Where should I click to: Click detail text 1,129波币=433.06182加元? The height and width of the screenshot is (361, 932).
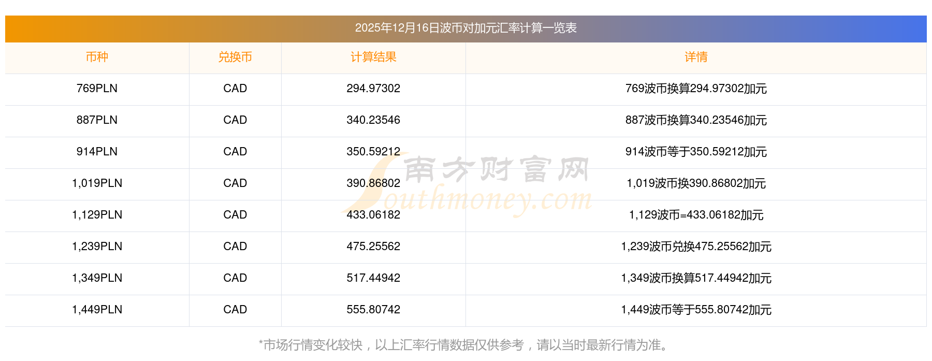coord(696,215)
